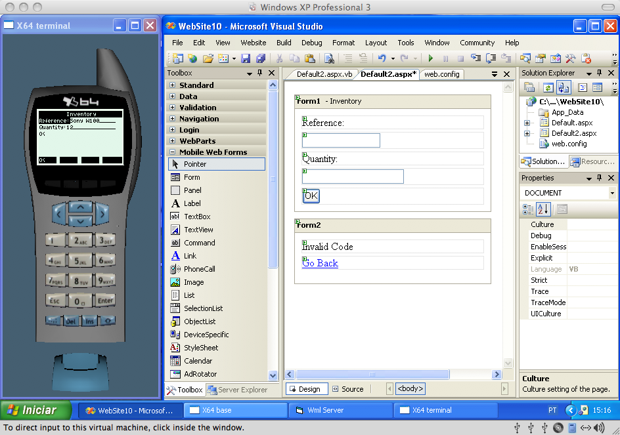This screenshot has height=435, width=620.
Task: Expand the Default2.aspx tree node
Action: click(x=527, y=134)
